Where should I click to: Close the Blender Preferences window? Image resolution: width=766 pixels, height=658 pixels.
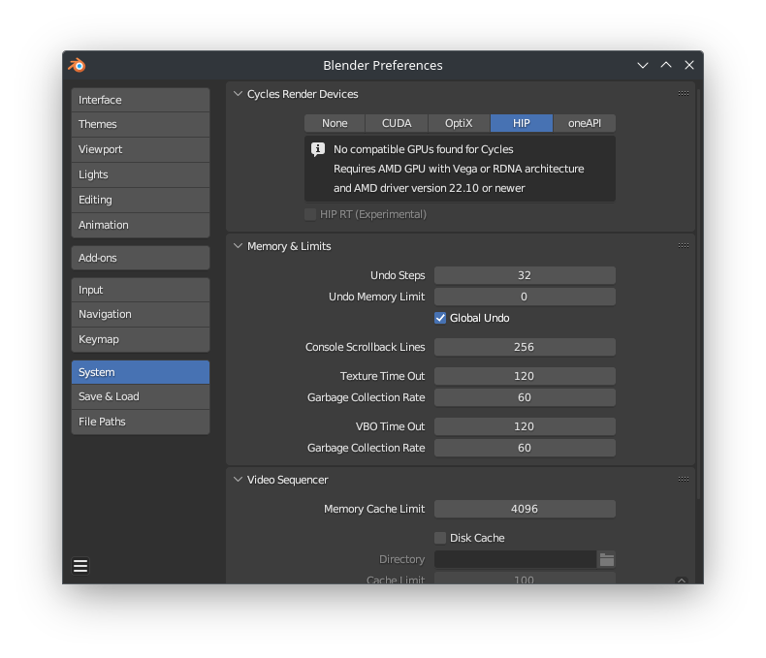click(x=689, y=65)
